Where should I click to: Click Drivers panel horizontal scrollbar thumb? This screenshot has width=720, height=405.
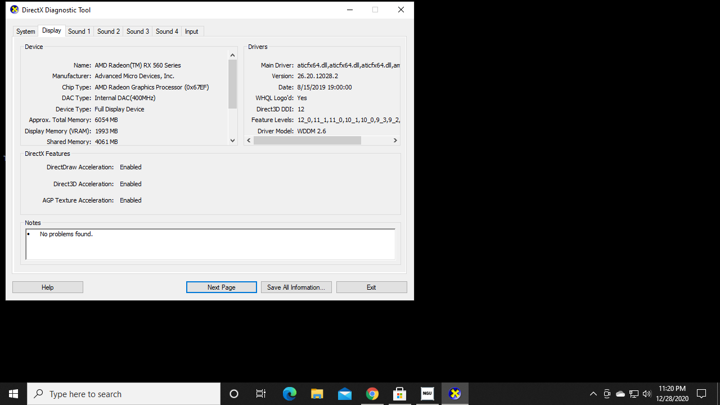click(307, 141)
